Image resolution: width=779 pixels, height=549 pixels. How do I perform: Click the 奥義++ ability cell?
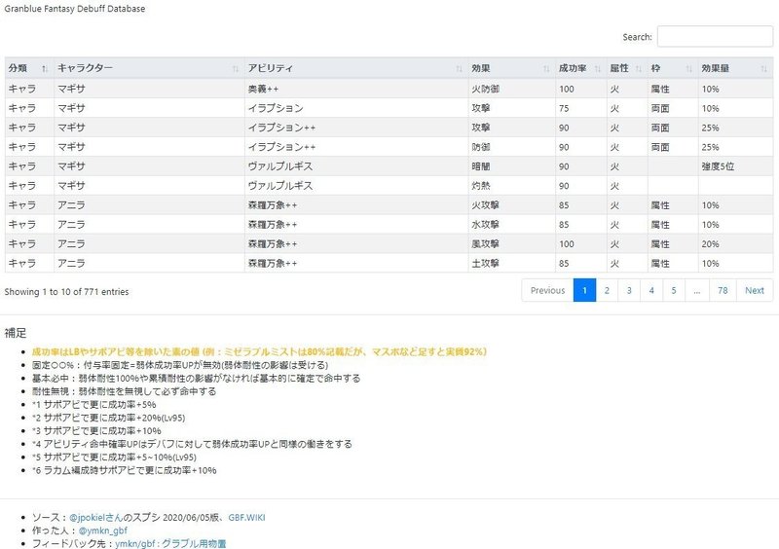[x=356, y=89]
